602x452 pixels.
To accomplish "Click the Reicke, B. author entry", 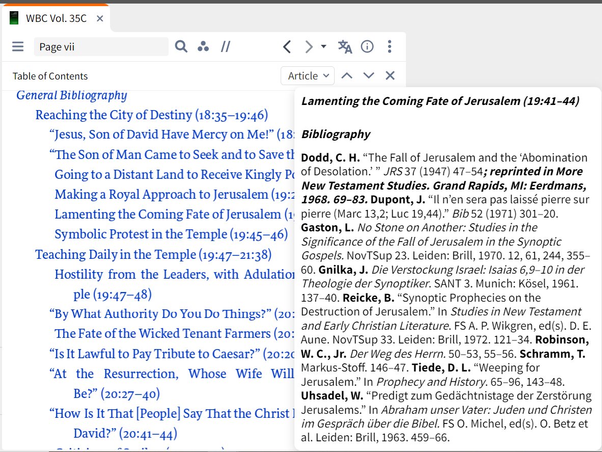I will [369, 298].
